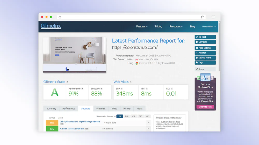
Task: Open the coloristshub.com URL link
Action: pyautogui.click(x=135, y=47)
